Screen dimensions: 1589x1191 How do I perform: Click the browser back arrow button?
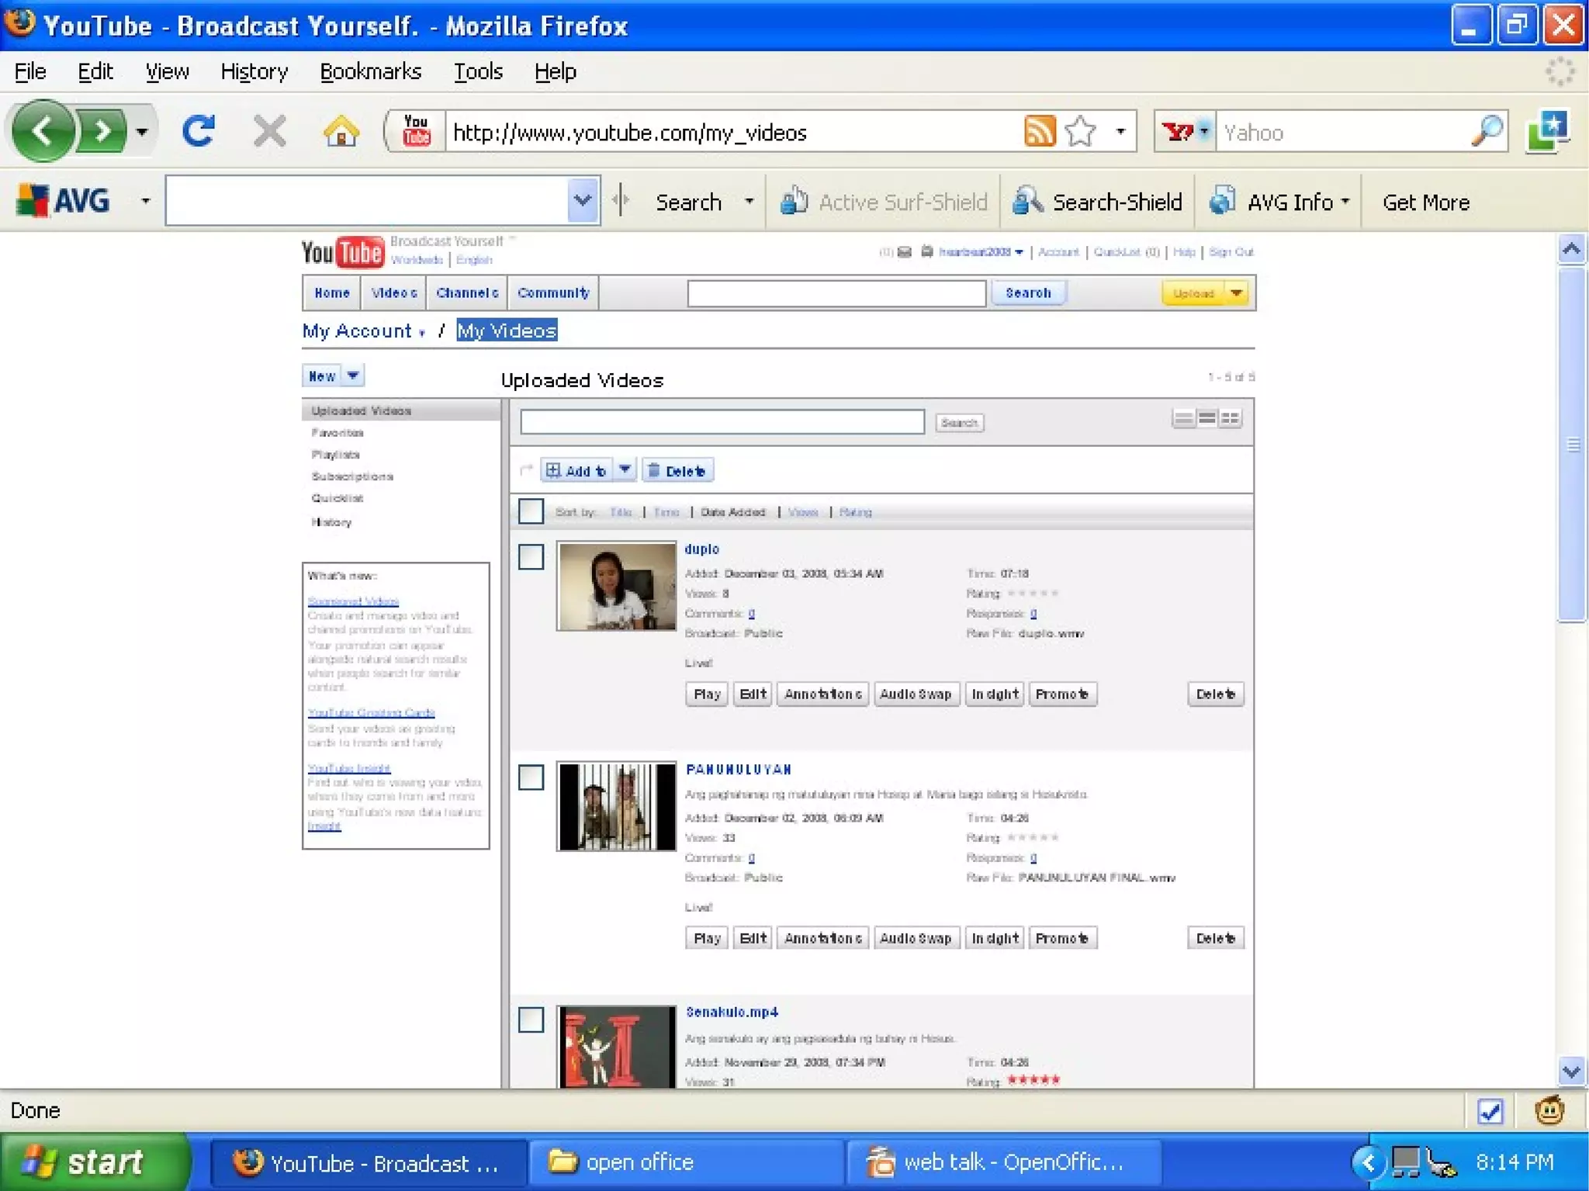pos(44,131)
